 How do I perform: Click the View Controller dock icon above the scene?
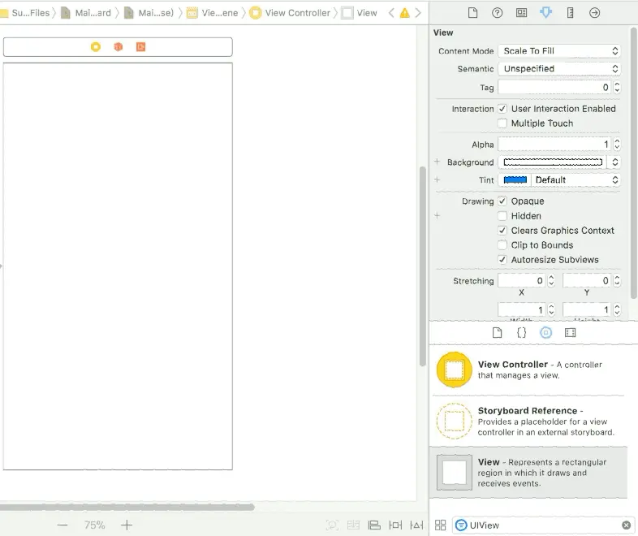click(x=96, y=47)
